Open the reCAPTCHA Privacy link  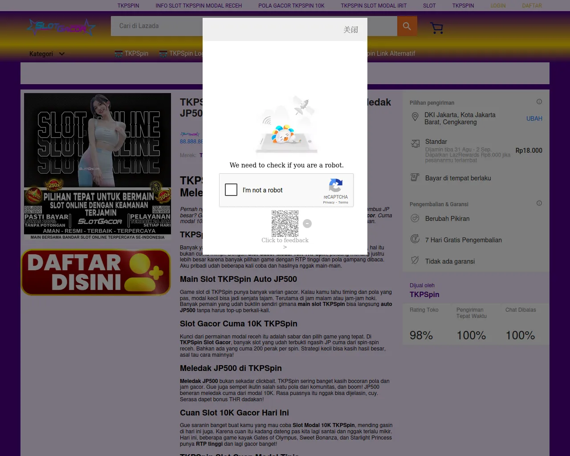pyautogui.click(x=329, y=203)
